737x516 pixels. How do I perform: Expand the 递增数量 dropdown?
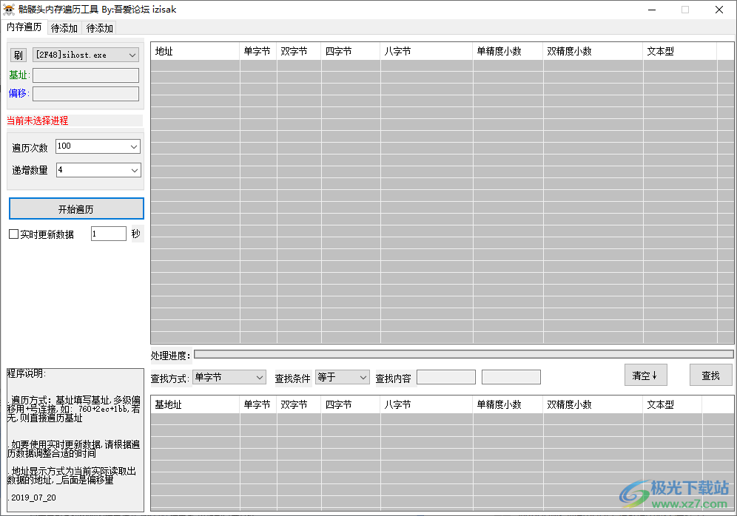[x=98, y=170]
